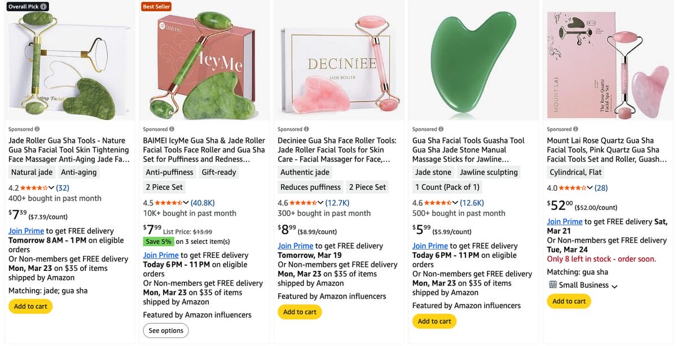Open the 4.5 star rating dropdown on BAIMEI listing

tap(186, 202)
